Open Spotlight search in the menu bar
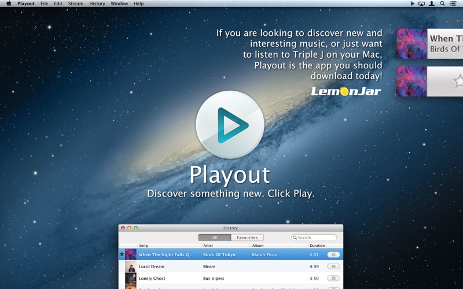Image resolution: width=463 pixels, height=289 pixels. click(x=442, y=3)
